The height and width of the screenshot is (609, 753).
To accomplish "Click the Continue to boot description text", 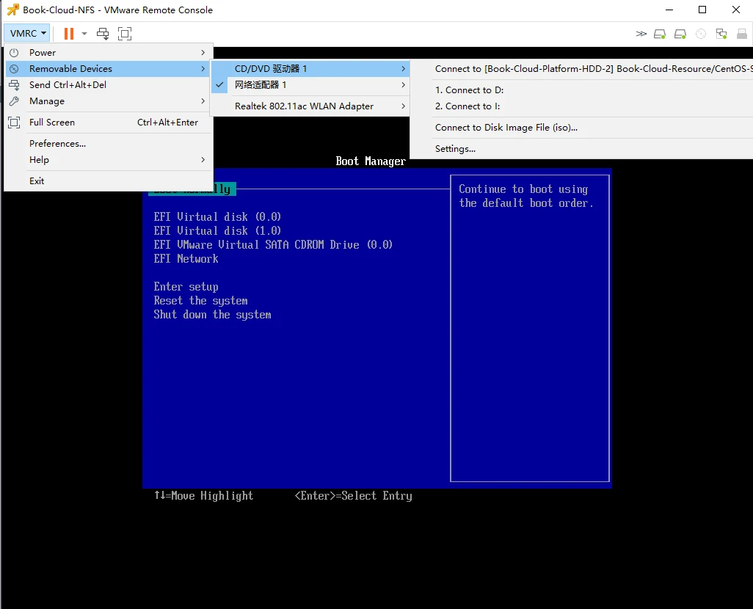I will [526, 196].
